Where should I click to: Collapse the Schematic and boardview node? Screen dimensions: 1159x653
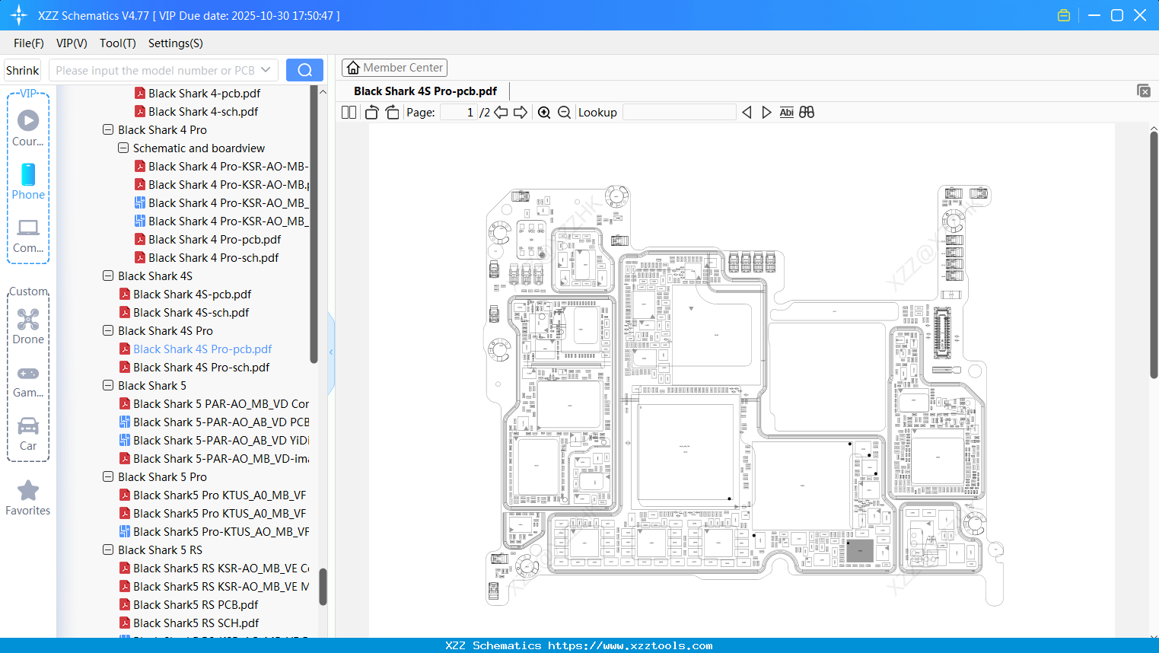(123, 148)
